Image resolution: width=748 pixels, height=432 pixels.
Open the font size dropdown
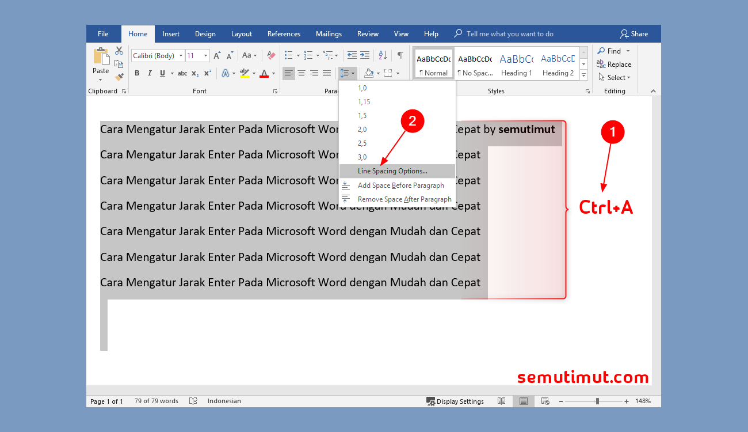[205, 55]
